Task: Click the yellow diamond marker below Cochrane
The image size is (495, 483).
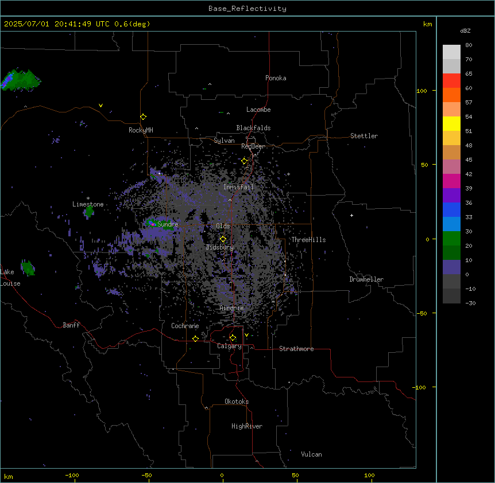Action: pyautogui.click(x=195, y=338)
